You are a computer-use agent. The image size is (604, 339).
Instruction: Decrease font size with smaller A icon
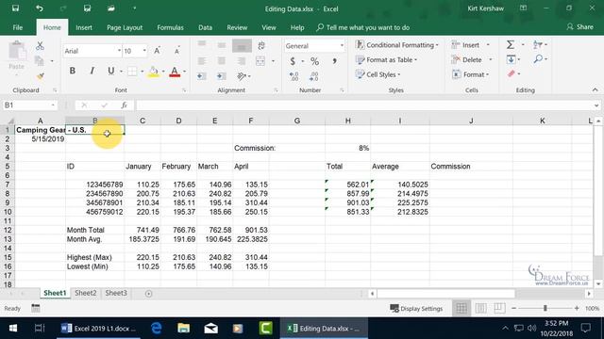176,51
